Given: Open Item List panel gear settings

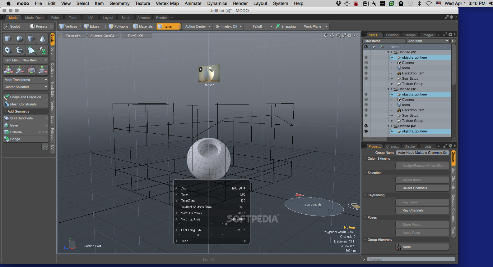Looking at the screenshot, I should pyautogui.click(x=450, y=34).
